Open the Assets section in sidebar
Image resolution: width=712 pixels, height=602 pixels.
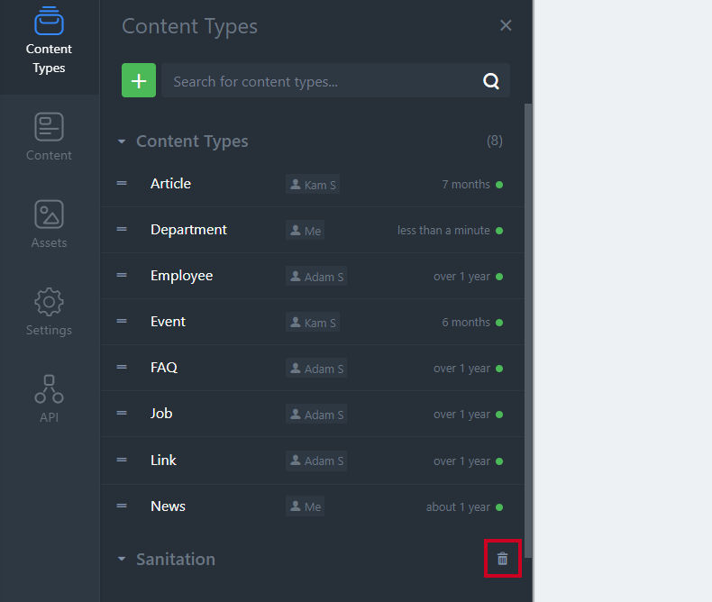(x=49, y=224)
